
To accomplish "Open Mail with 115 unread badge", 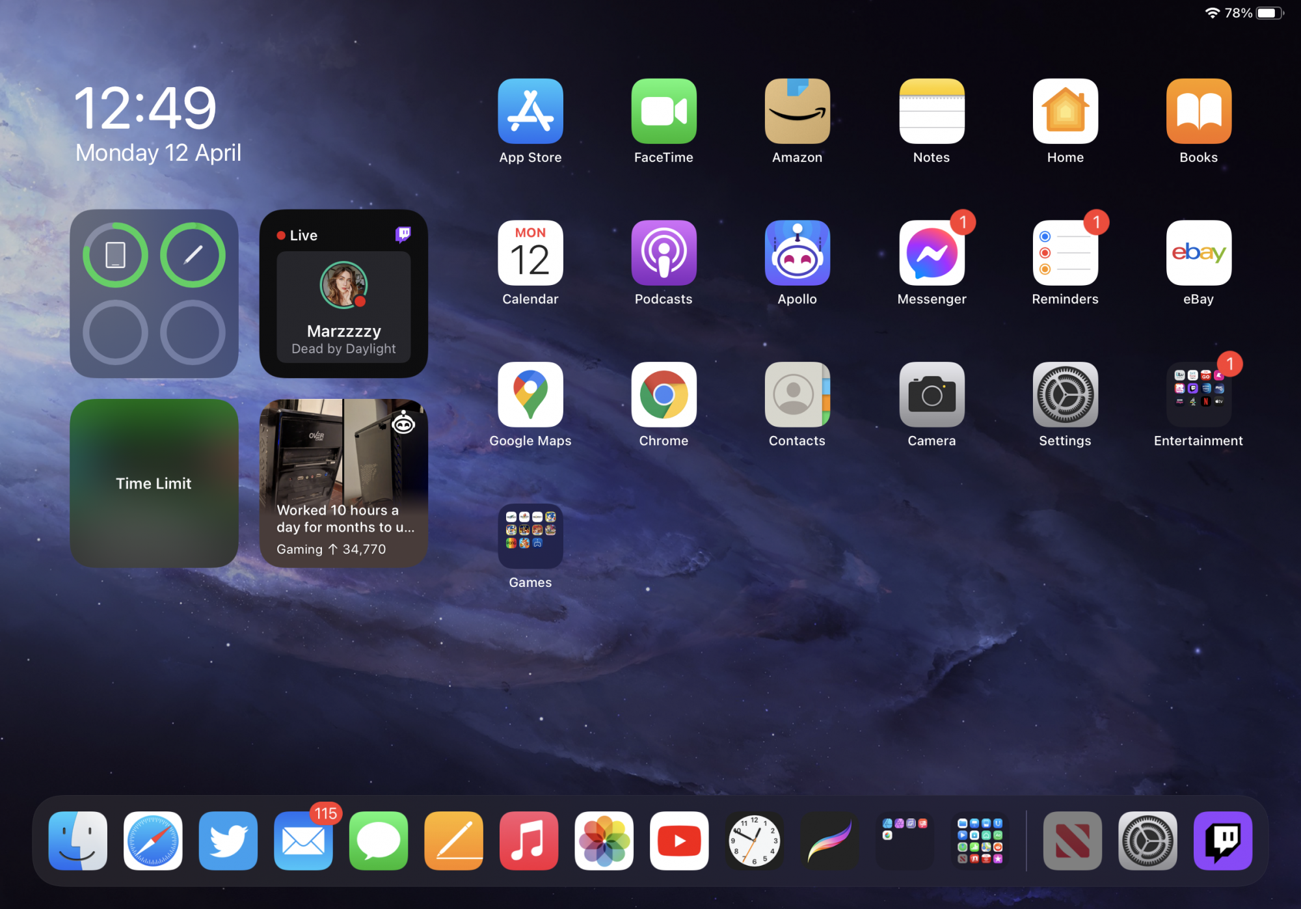I will (x=303, y=840).
